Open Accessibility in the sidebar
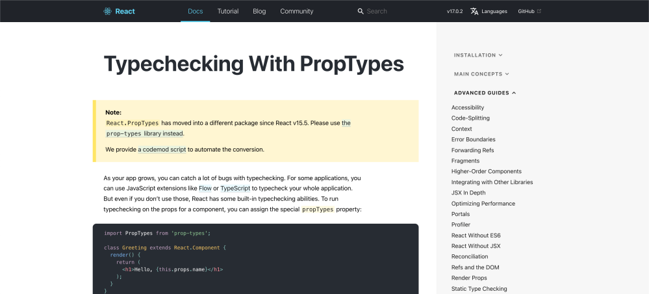649x294 pixels. click(x=468, y=107)
